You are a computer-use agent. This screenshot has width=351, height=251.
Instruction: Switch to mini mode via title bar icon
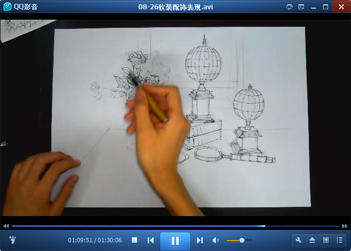pos(302,7)
